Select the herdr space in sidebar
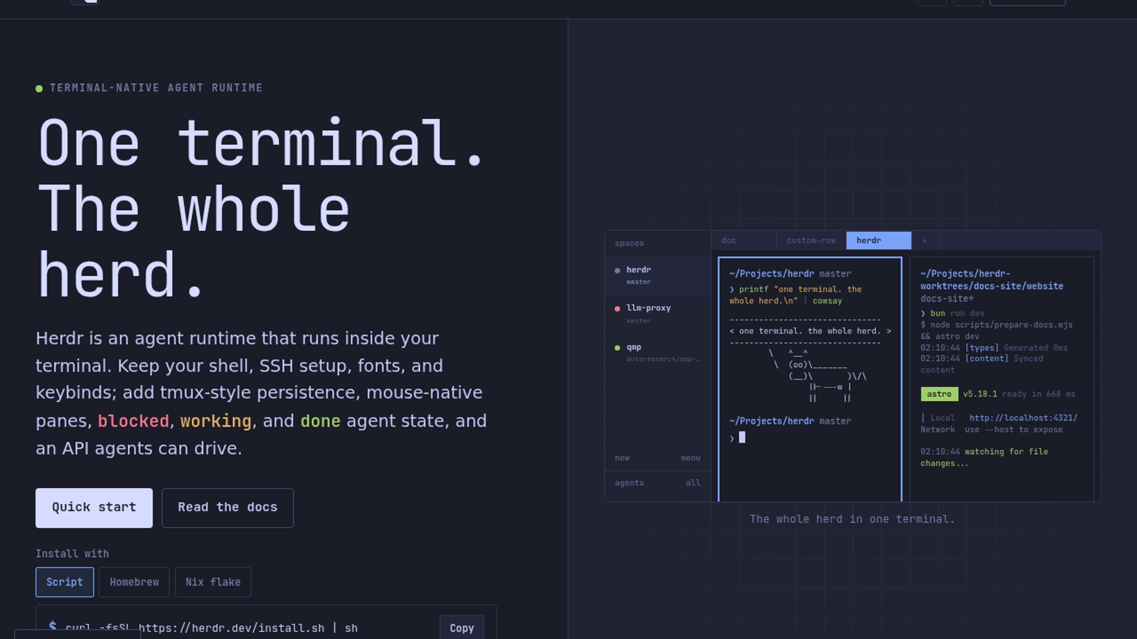 click(x=657, y=275)
